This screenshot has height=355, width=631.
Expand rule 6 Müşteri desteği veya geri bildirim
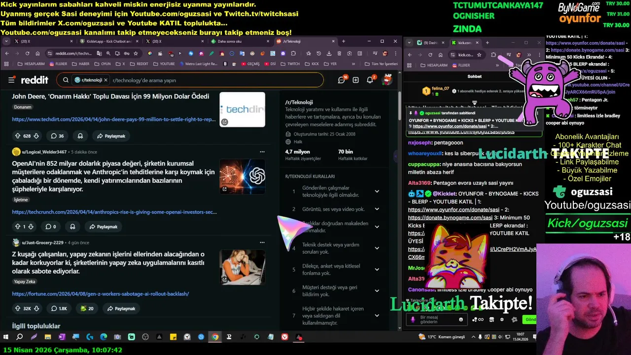click(x=377, y=291)
